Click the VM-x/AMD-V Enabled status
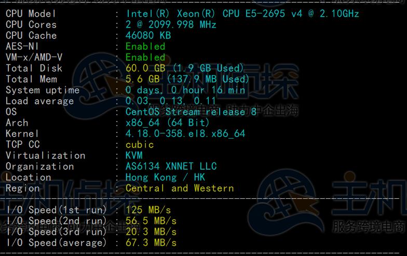This screenshot has height=256, width=407. [x=145, y=58]
